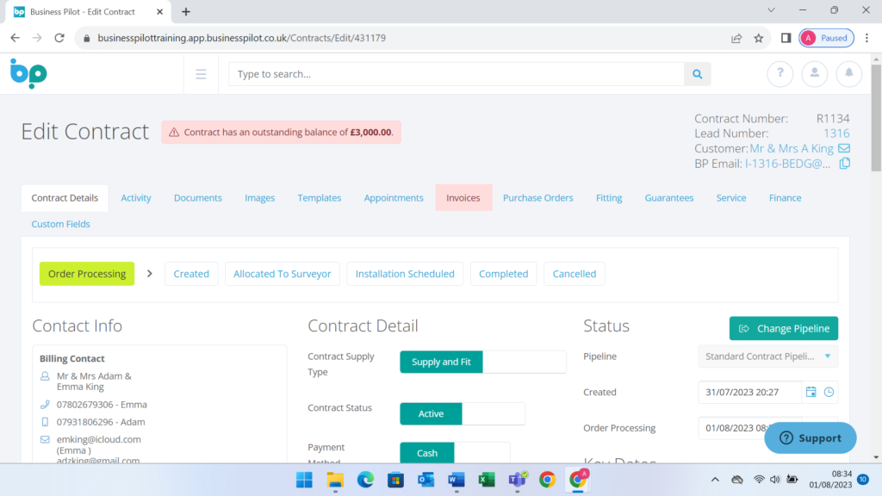Open the Purchase Orders tab
Image resolution: width=882 pixels, height=496 pixels.
coord(537,197)
